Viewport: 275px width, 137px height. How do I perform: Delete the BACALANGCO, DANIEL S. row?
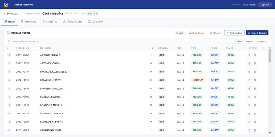255,72
